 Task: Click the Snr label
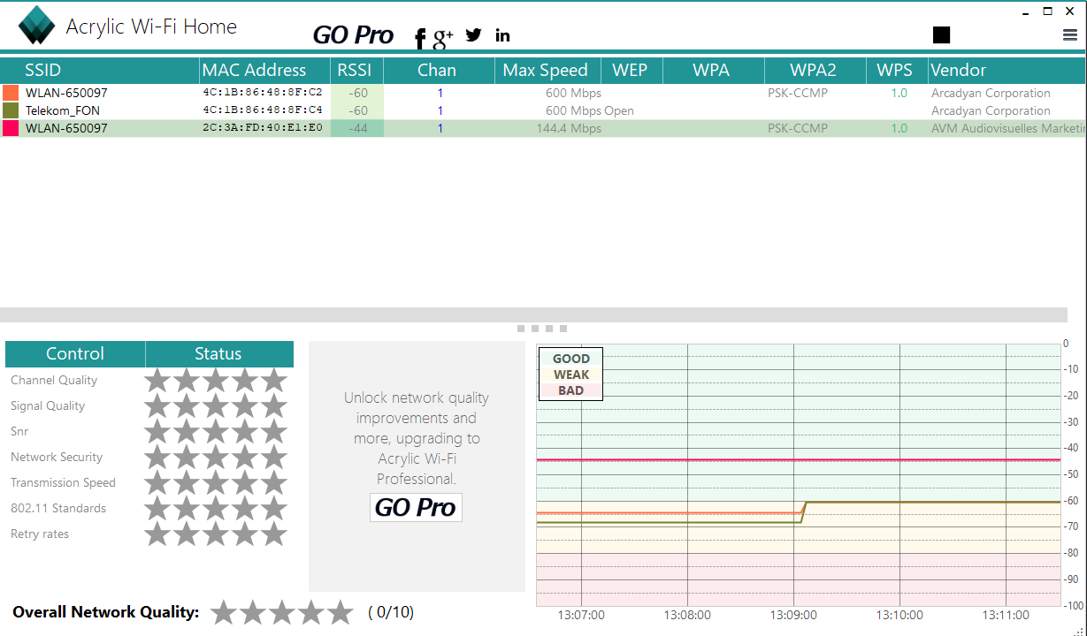pyautogui.click(x=19, y=432)
